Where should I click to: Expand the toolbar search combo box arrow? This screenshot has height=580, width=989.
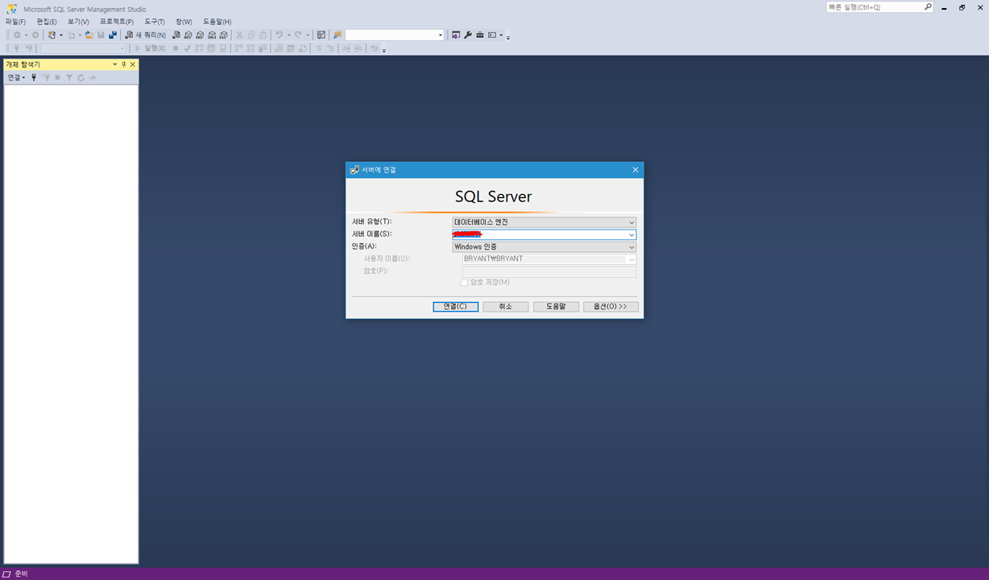point(440,35)
